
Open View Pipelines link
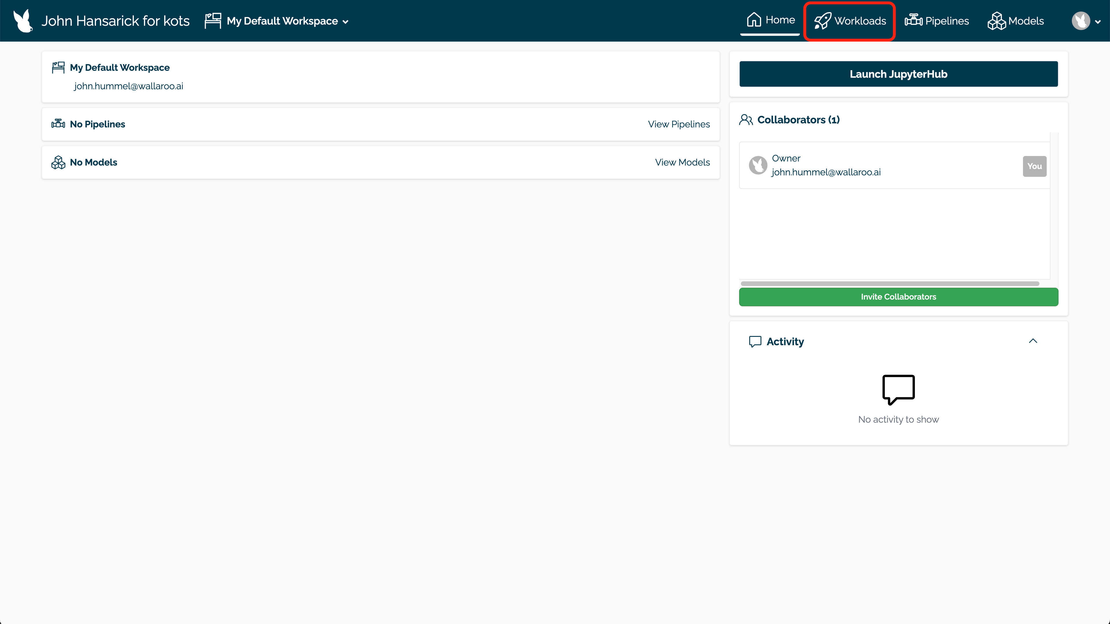click(x=679, y=124)
